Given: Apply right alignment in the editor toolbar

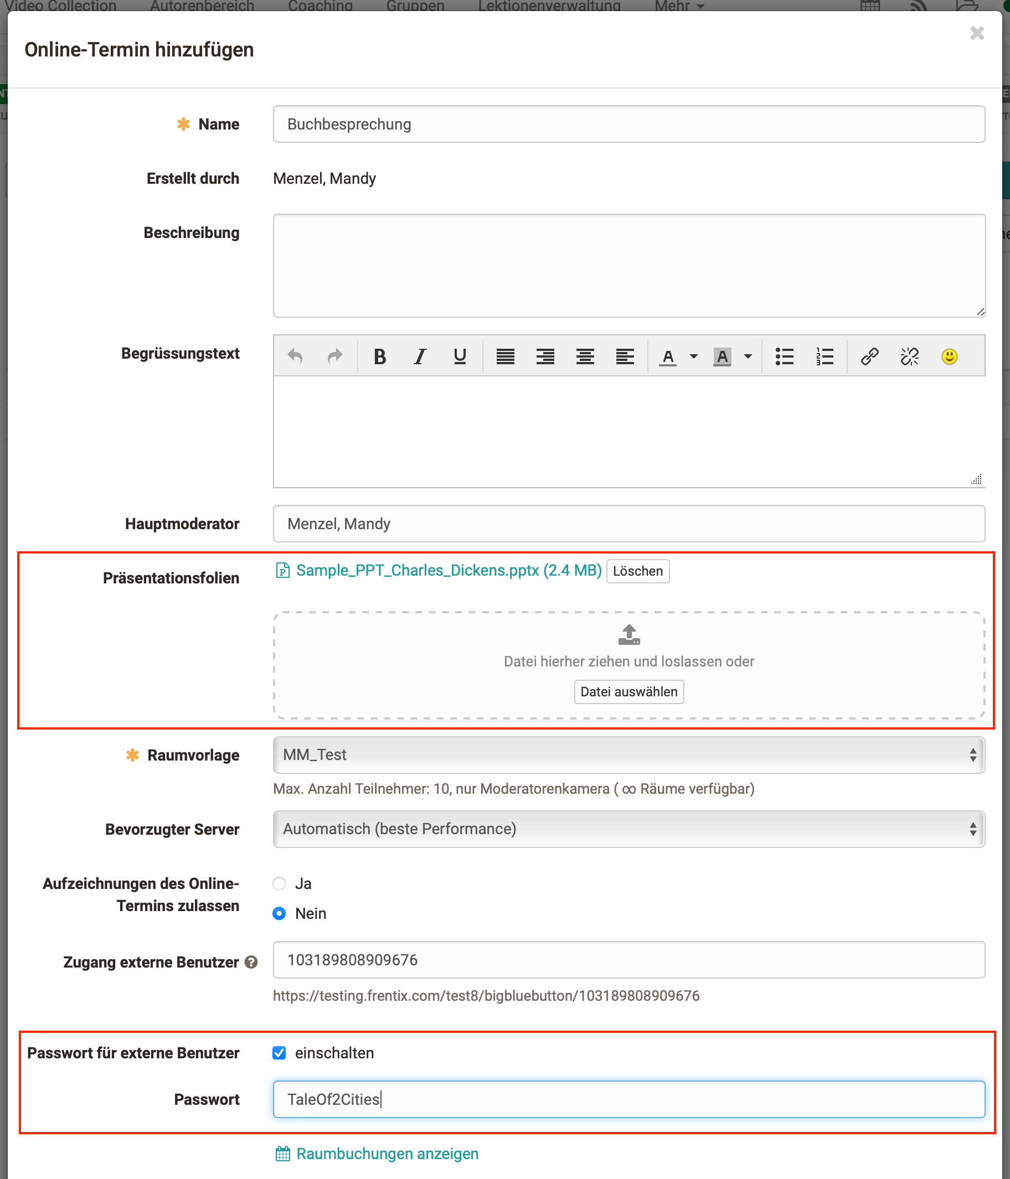Looking at the screenshot, I should [545, 357].
